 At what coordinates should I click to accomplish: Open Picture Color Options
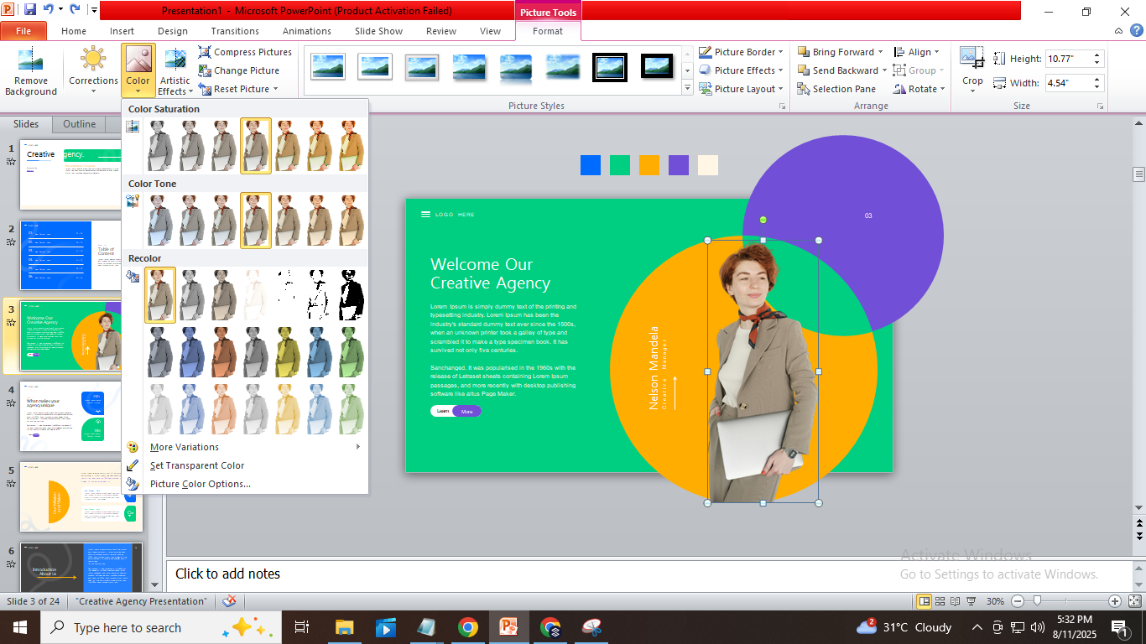tap(200, 484)
